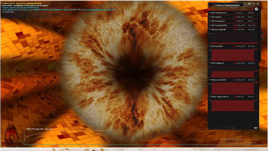The image size is (268, 151).
Task: Open the GPU monitor settings gear
Action: point(250,4)
